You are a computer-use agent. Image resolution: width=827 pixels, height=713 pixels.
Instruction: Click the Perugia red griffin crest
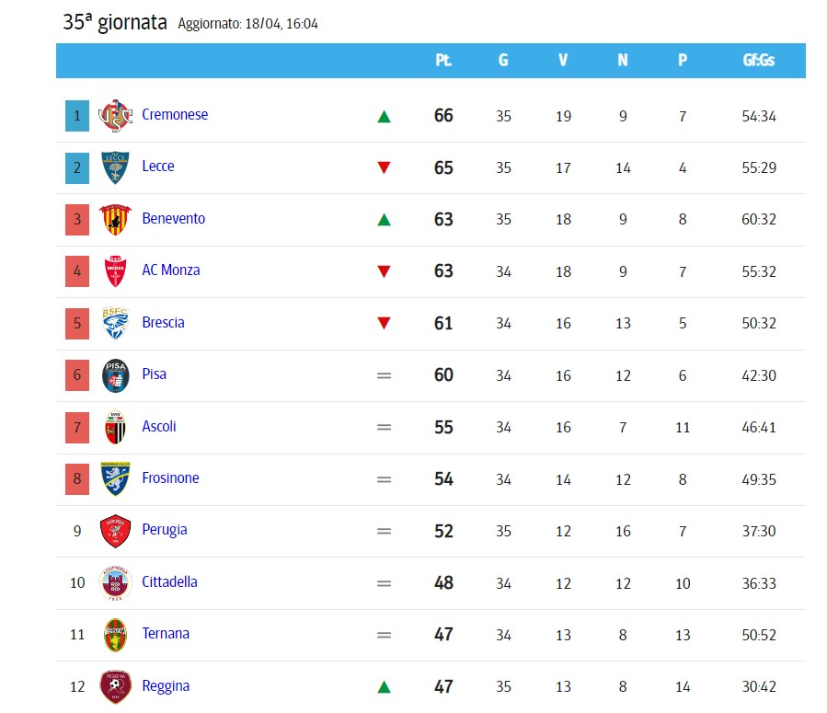(x=116, y=531)
